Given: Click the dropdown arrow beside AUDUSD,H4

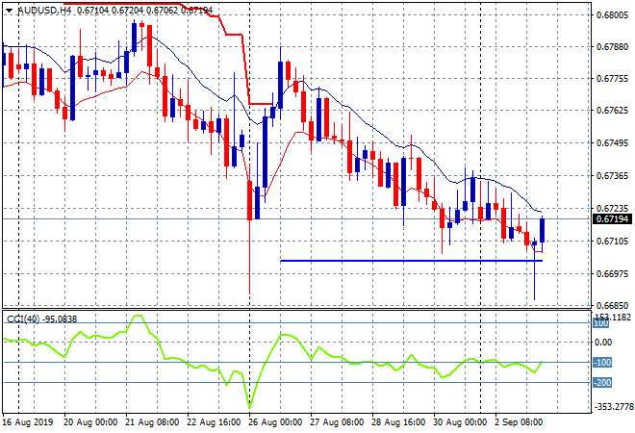Looking at the screenshot, I should point(8,10).
